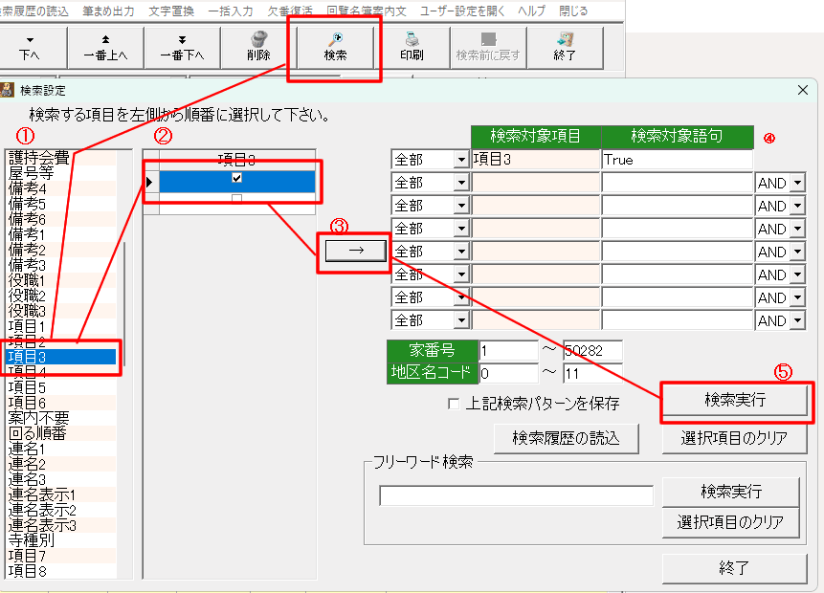Click the フリーワード検索 text input field
This screenshot has width=824, height=593.
click(x=516, y=494)
